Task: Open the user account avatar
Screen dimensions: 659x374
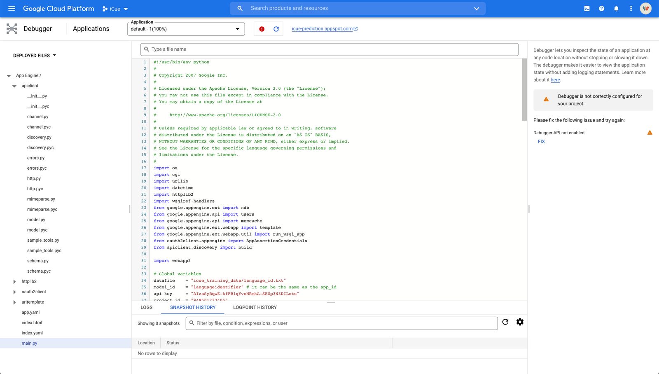Action: 646,8
